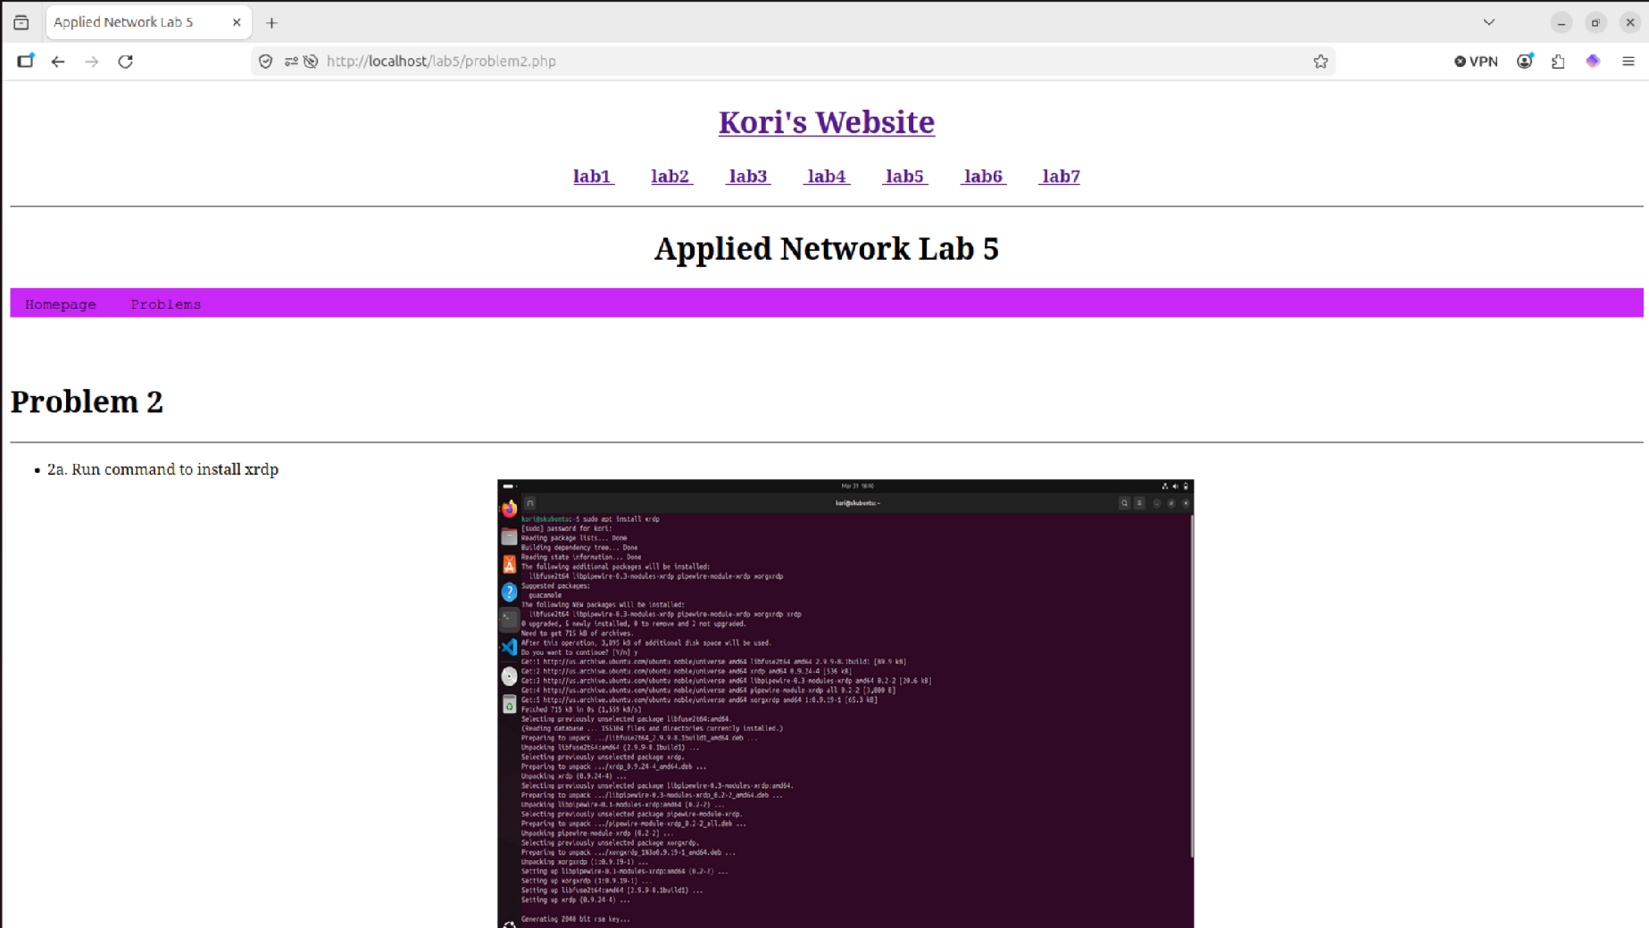Open the Firefox account profile icon
The height and width of the screenshot is (928, 1649).
pos(1525,62)
